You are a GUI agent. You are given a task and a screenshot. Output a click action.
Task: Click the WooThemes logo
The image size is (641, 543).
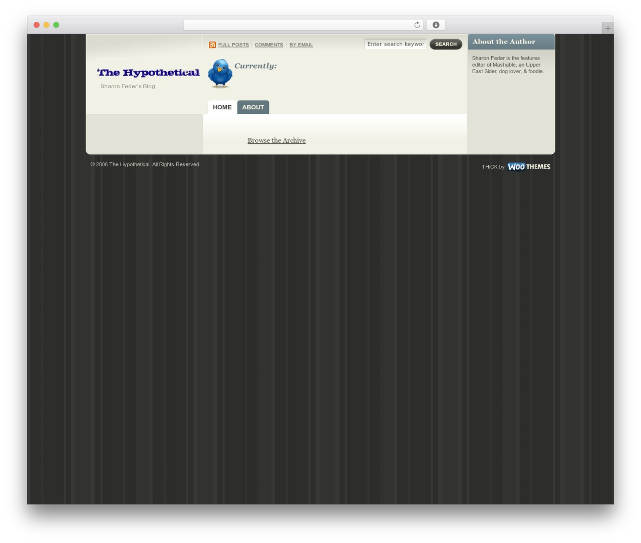coord(529,167)
